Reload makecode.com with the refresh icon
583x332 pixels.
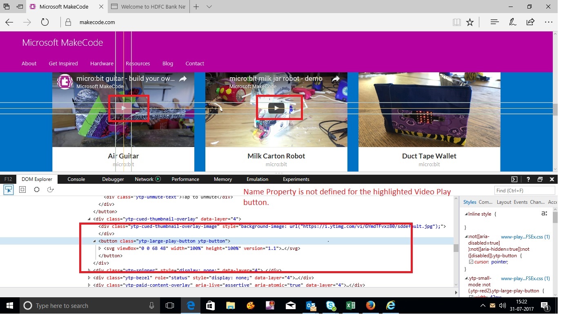point(45,22)
